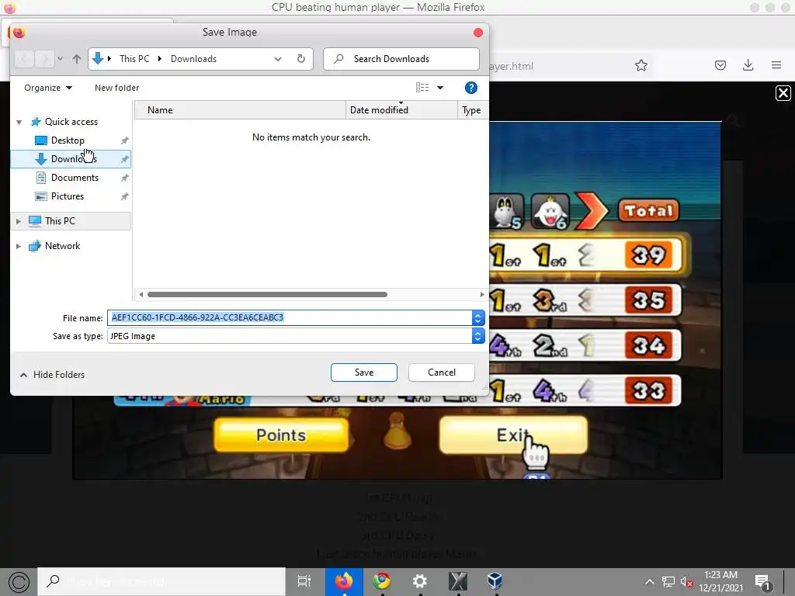Click the scrollbar right arrow
The width and height of the screenshot is (795, 596).
481,294
